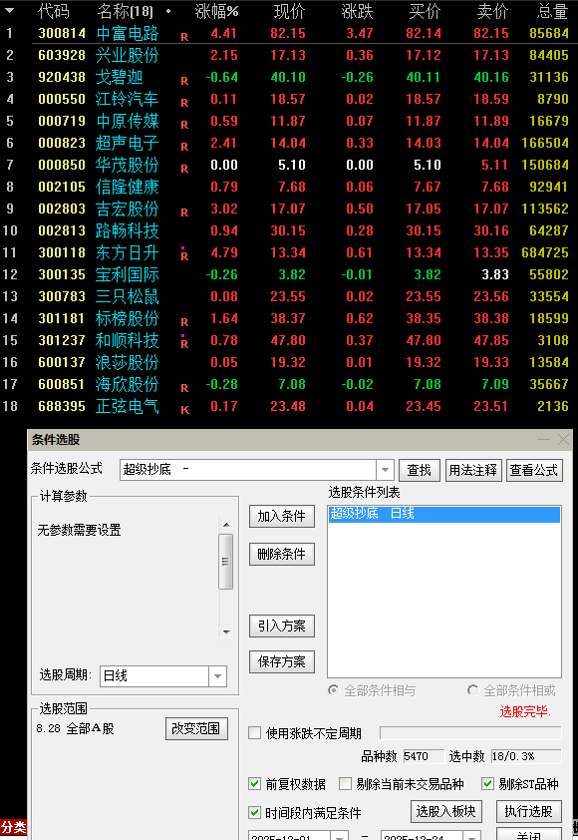Sort by 名称(18) column header
The height and width of the screenshot is (840, 578).
[x=126, y=11]
